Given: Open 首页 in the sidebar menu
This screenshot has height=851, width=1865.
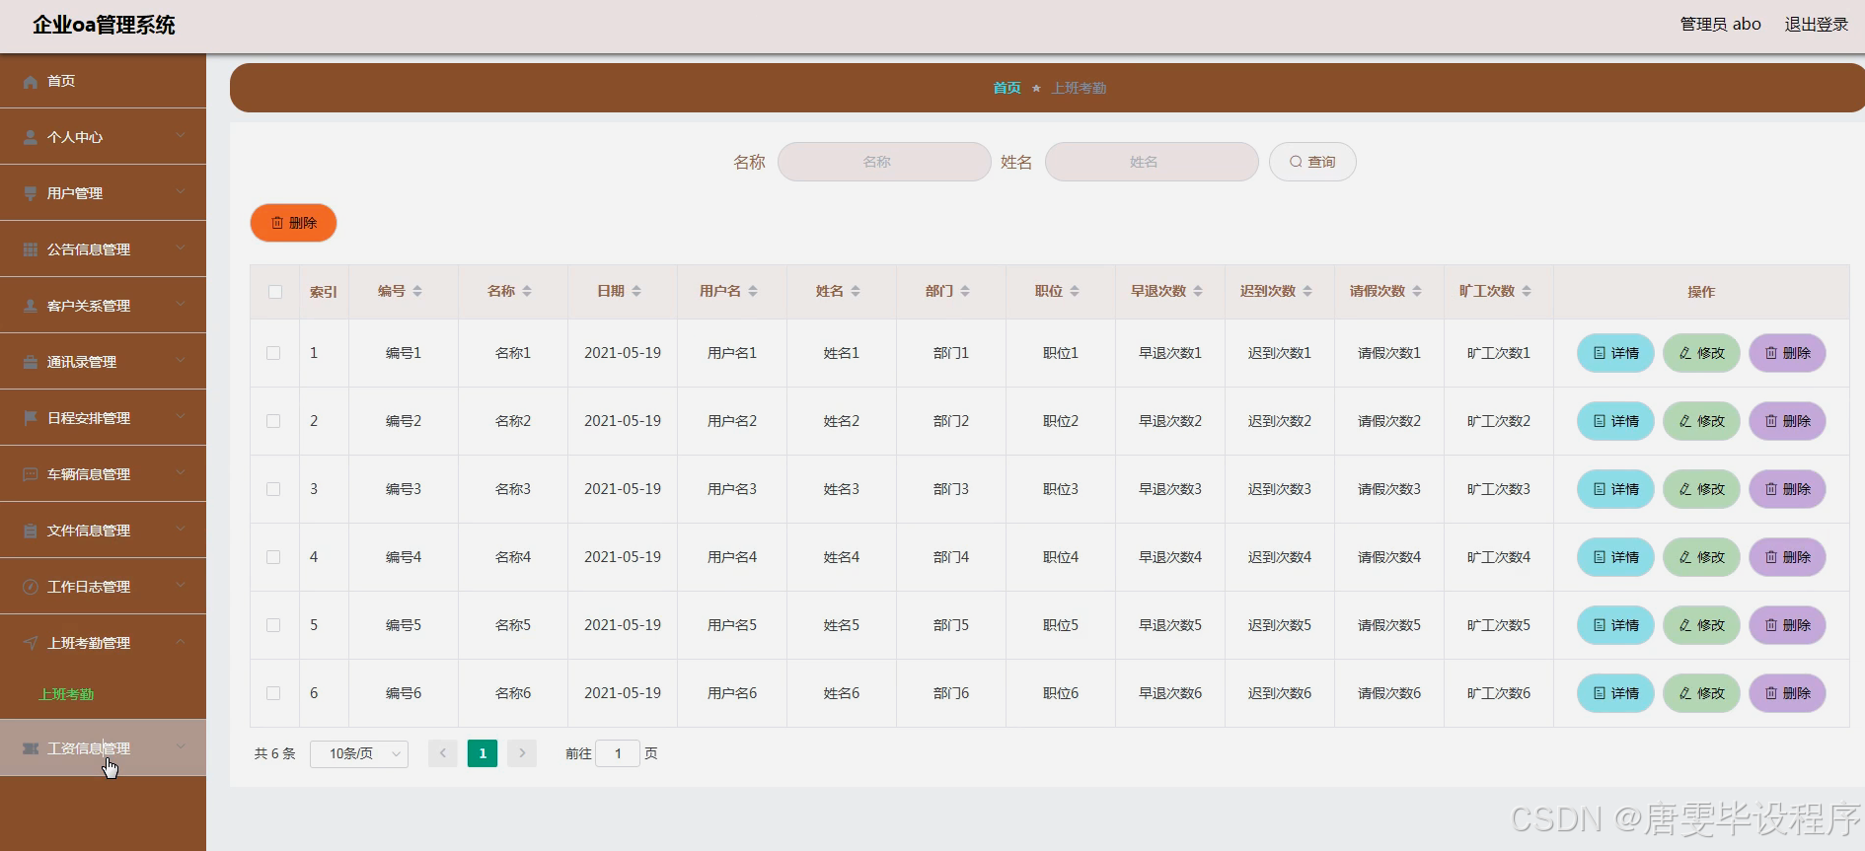Looking at the screenshot, I should [103, 81].
